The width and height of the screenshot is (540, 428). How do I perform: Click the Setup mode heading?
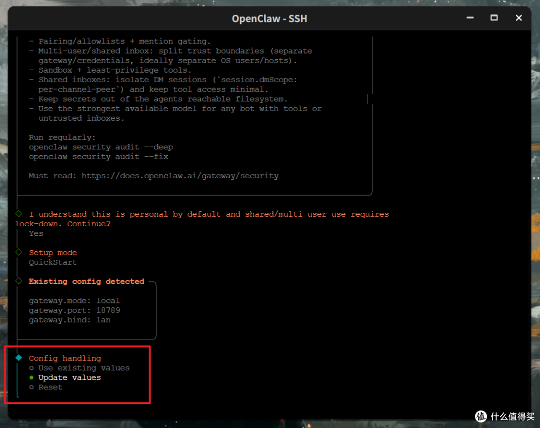point(52,253)
